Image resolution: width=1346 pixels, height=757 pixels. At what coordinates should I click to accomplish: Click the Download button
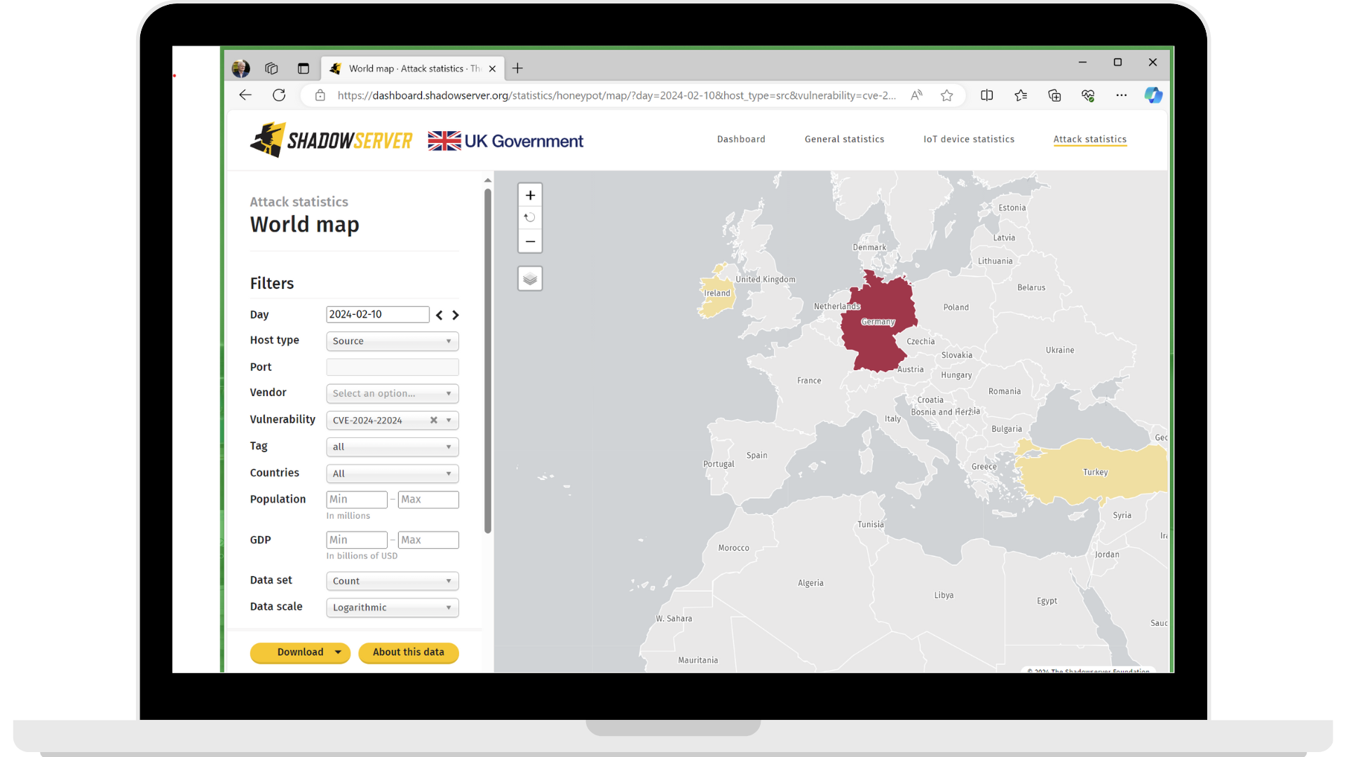[300, 653]
